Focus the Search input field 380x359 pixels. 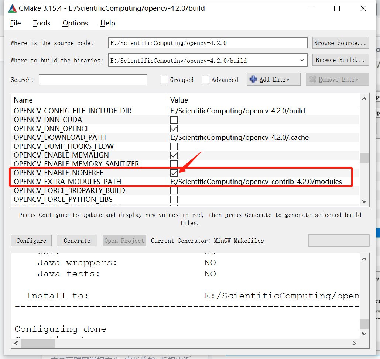93,80
